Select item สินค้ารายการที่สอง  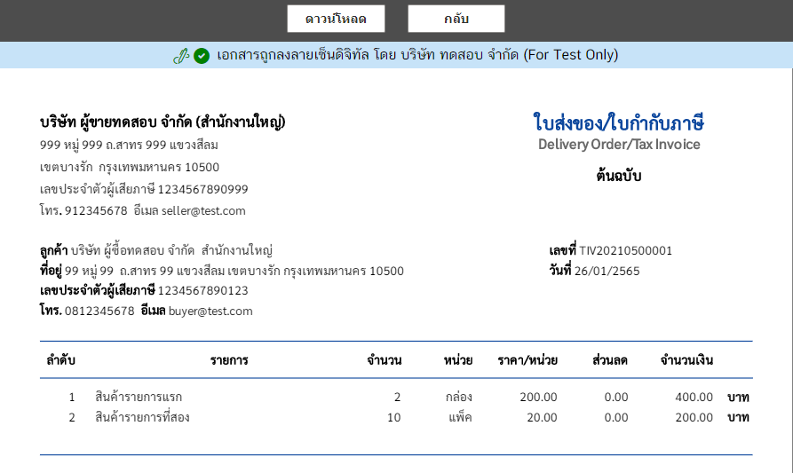pyautogui.click(x=142, y=417)
